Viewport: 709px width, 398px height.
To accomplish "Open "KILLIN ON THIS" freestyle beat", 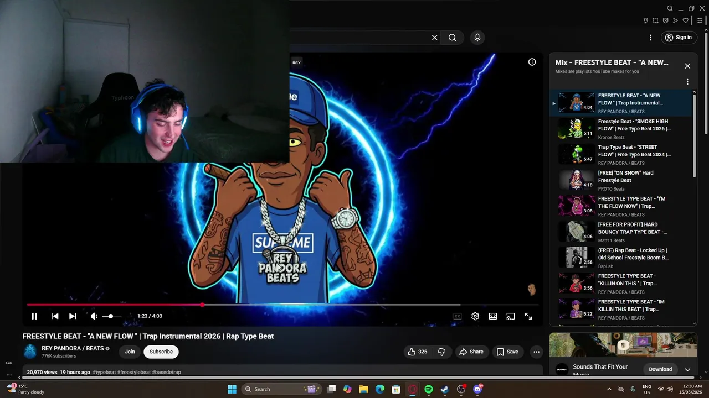I will (x=621, y=284).
